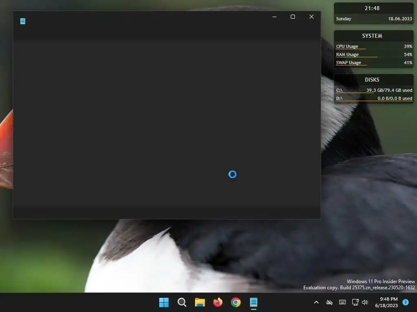Click the OneDrive cloud tray icon
This screenshot has height=312, width=417.
pyautogui.click(x=329, y=302)
